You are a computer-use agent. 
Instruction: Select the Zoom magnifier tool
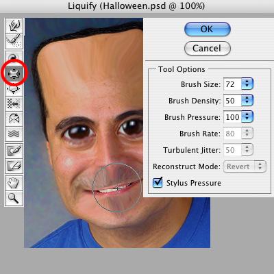(x=14, y=198)
